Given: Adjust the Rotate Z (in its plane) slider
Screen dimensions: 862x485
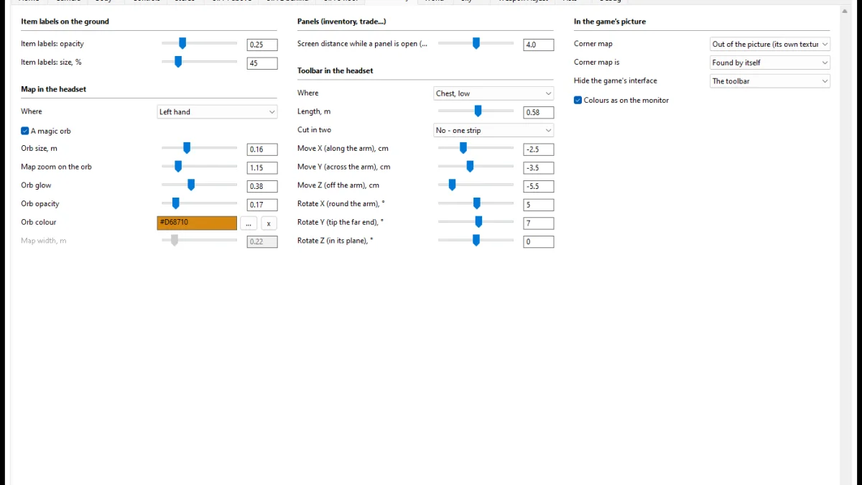Looking at the screenshot, I should coord(476,241).
